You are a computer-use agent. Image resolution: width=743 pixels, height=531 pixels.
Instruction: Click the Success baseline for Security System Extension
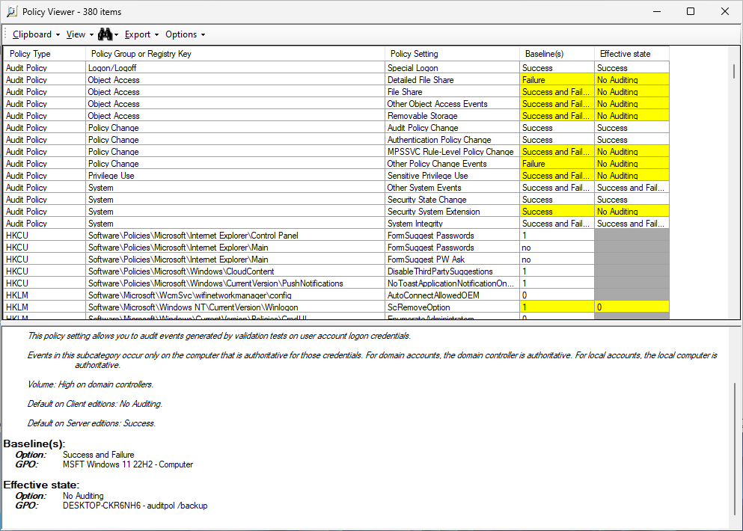coord(557,212)
